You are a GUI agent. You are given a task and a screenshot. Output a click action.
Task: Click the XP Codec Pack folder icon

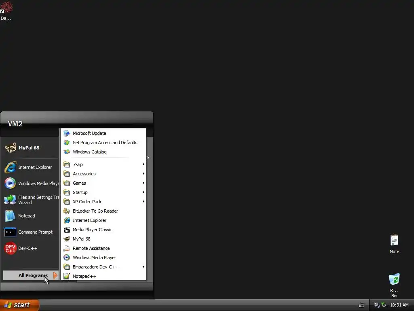(67, 202)
